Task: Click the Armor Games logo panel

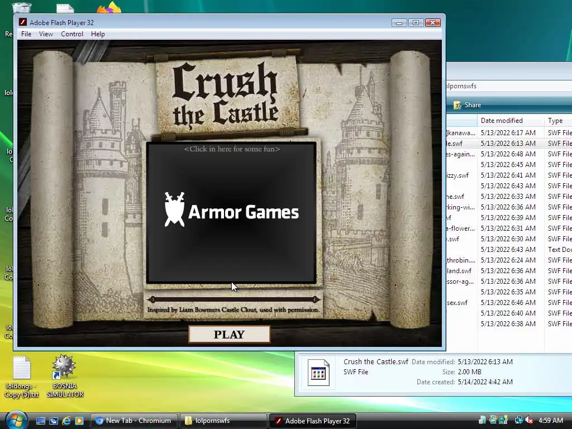Action: point(231,213)
